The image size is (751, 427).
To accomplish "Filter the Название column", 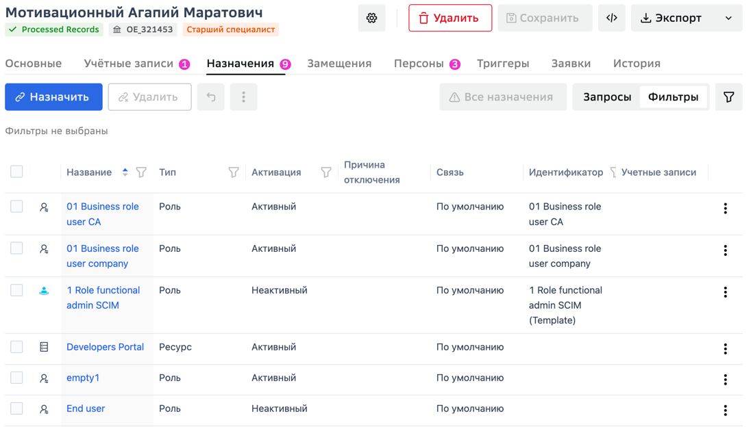I will coord(141,172).
